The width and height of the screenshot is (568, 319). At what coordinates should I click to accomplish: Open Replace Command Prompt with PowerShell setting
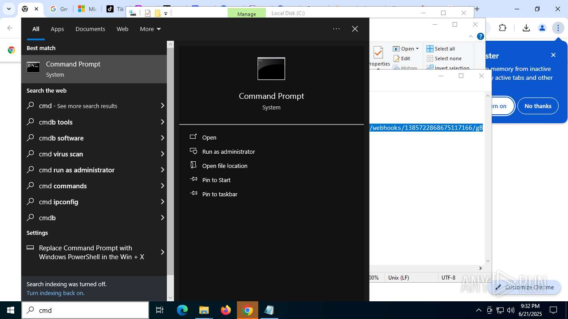[x=94, y=253]
